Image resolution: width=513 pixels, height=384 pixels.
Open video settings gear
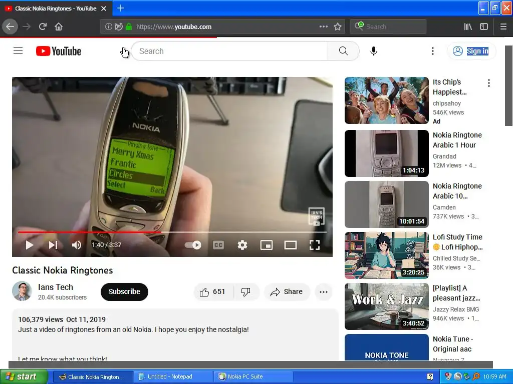pos(242,245)
